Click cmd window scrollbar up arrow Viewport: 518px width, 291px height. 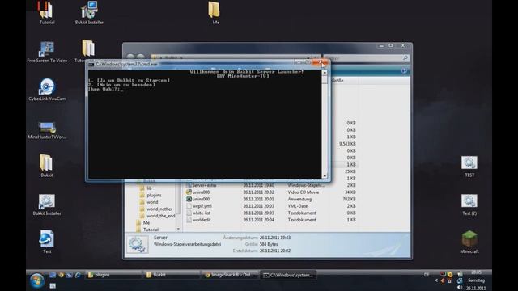pyautogui.click(x=325, y=73)
